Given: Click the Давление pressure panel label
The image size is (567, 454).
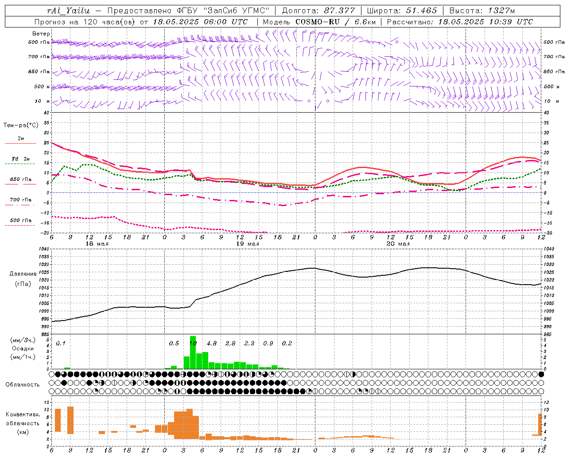Looking at the screenshot, I should 23,274.
